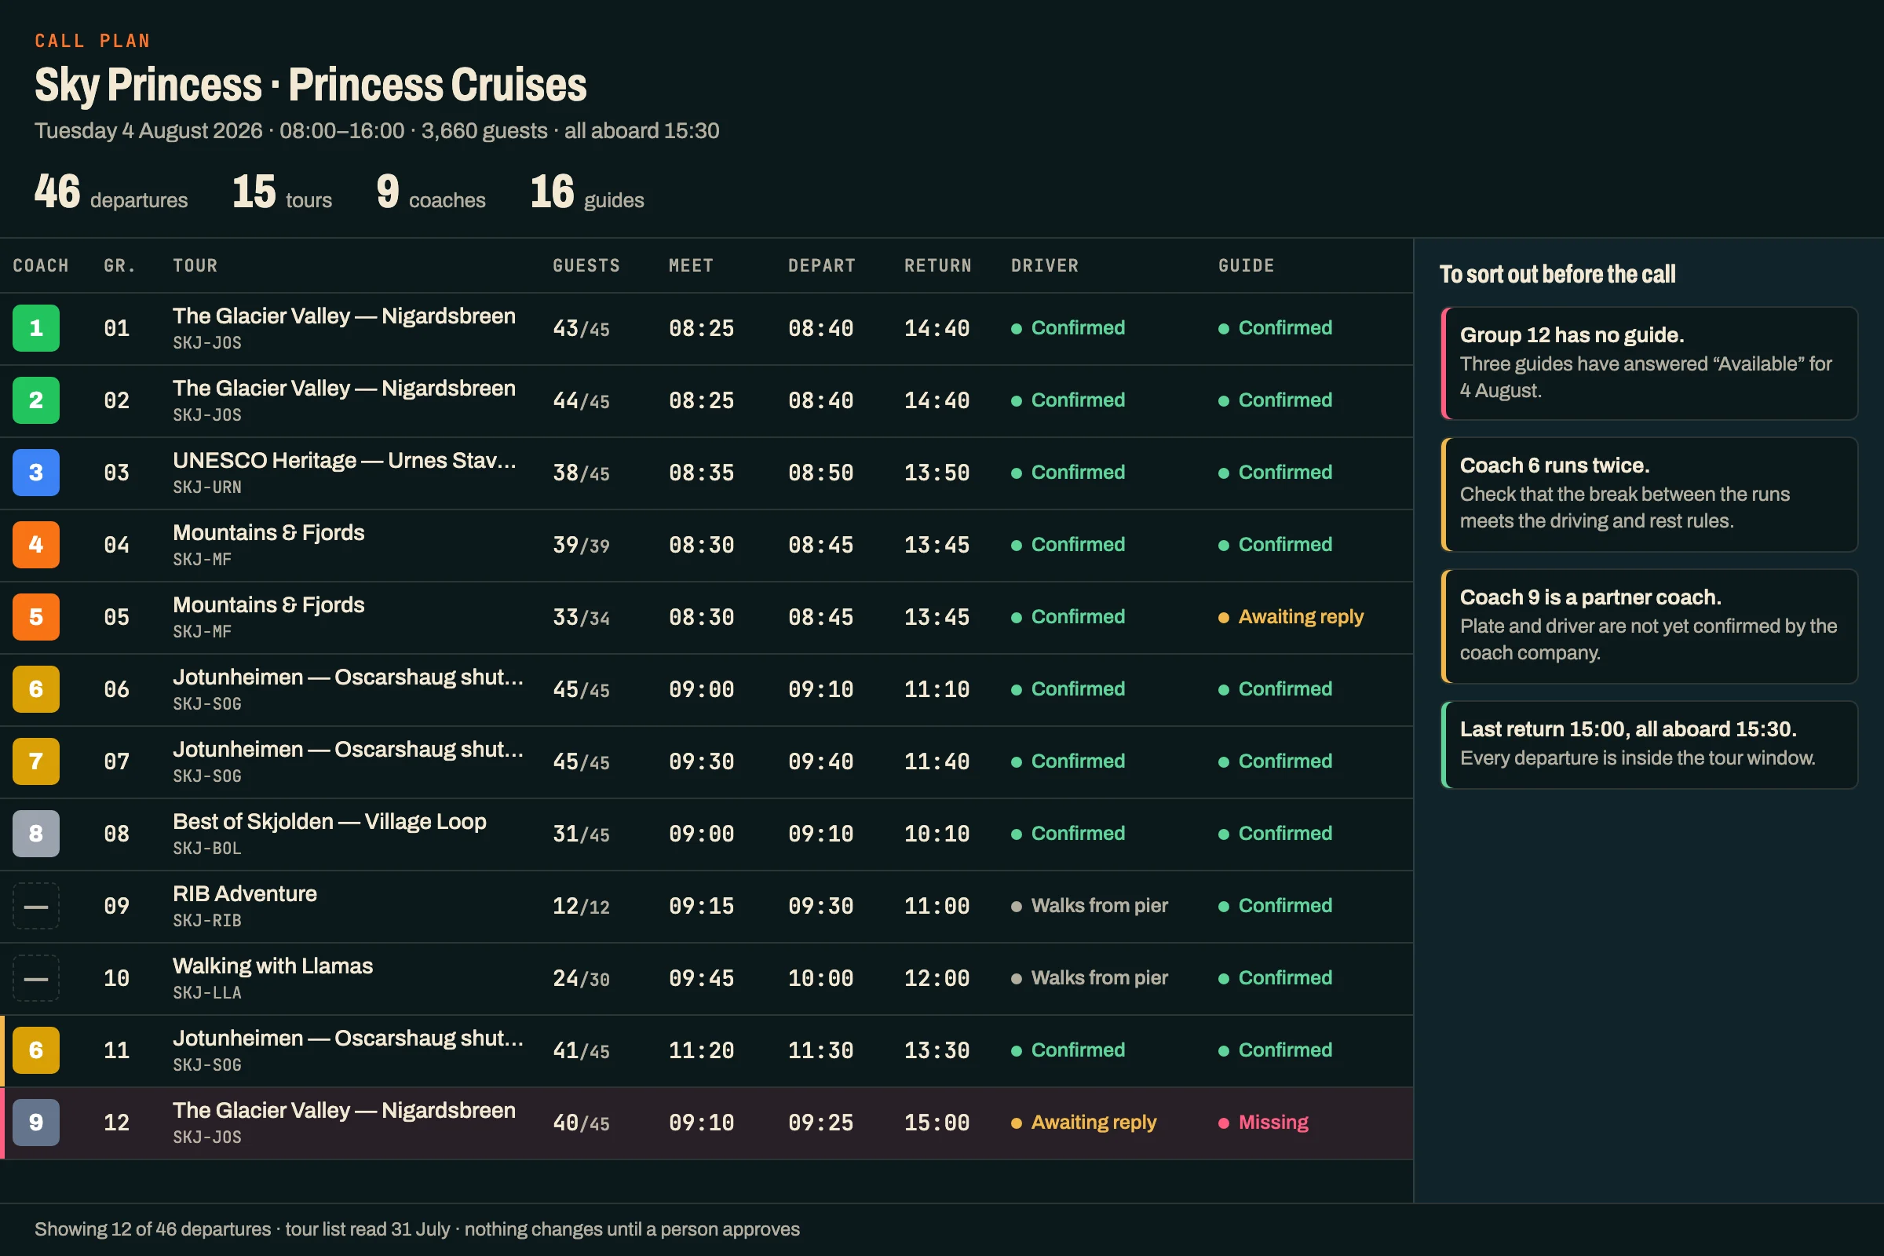Click the '9 coaches' summary stat
Screen dimensions: 1884x1256
(431, 192)
